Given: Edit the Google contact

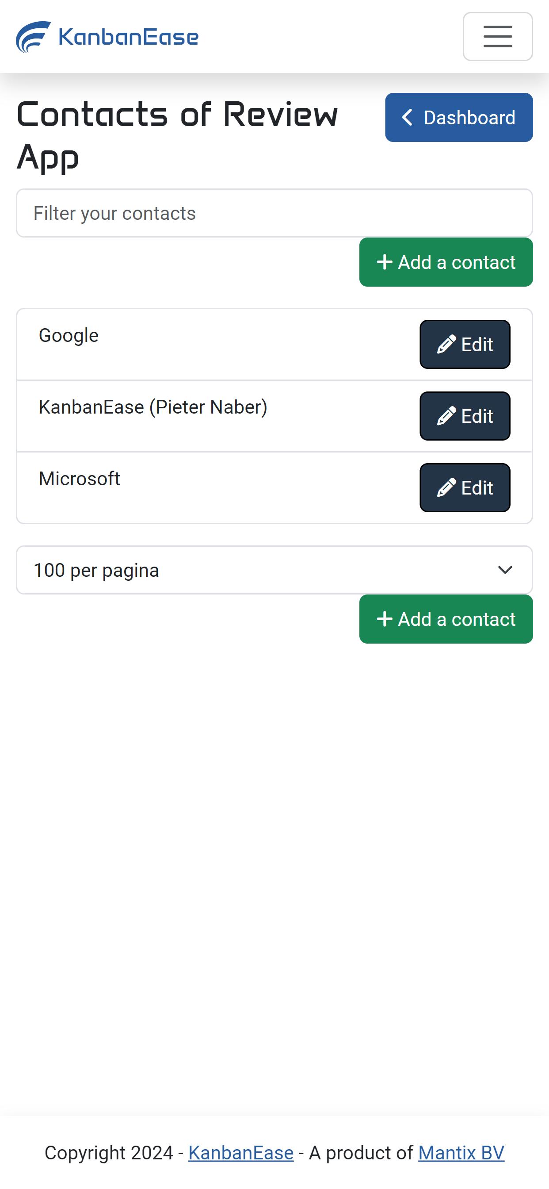Looking at the screenshot, I should [465, 344].
